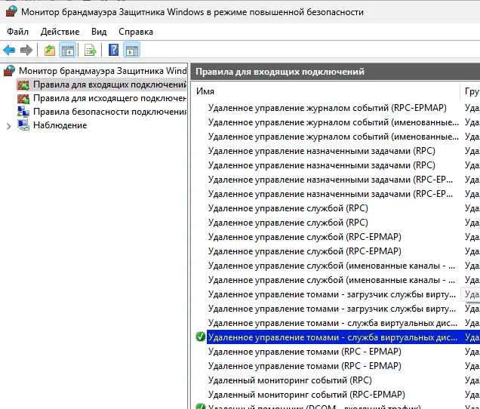This screenshot has width=480, height=409.
Task: Toggle the show/hide console tree icon
Action: point(67,50)
